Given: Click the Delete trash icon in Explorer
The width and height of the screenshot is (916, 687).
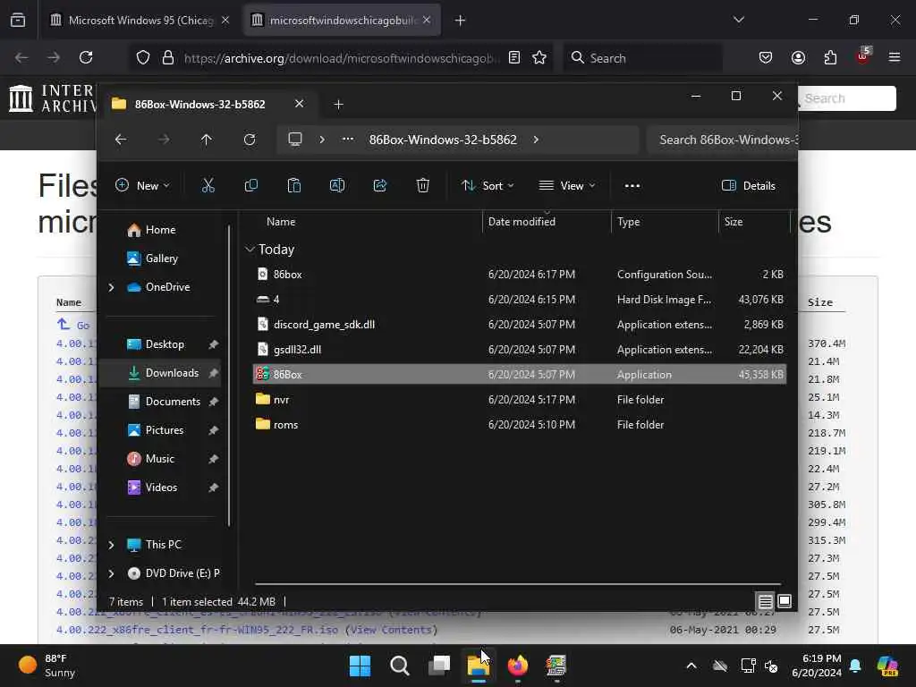Looking at the screenshot, I should [423, 186].
